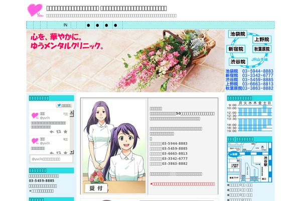301x201 pixels.
Task: Click the Twitter follow button
Action: coord(64,106)
